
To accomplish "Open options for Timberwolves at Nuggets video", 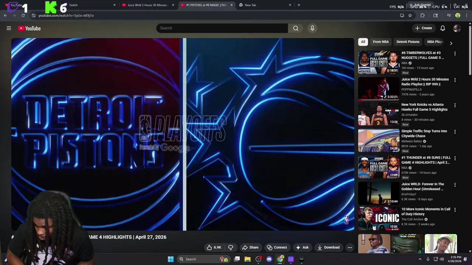I will [x=455, y=54].
